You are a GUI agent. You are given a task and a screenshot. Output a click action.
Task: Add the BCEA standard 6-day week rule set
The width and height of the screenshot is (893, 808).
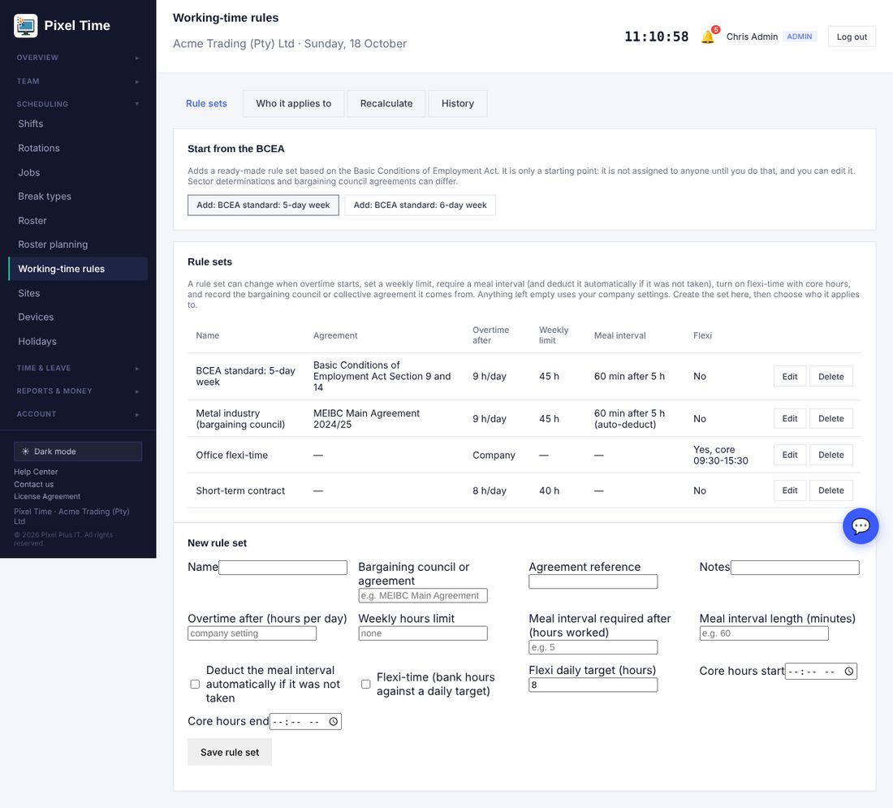pos(420,205)
